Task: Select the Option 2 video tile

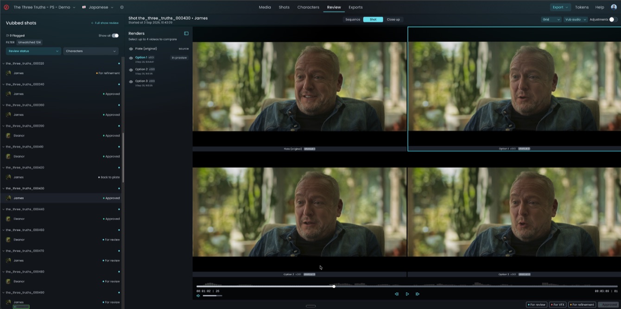Action: point(300,215)
